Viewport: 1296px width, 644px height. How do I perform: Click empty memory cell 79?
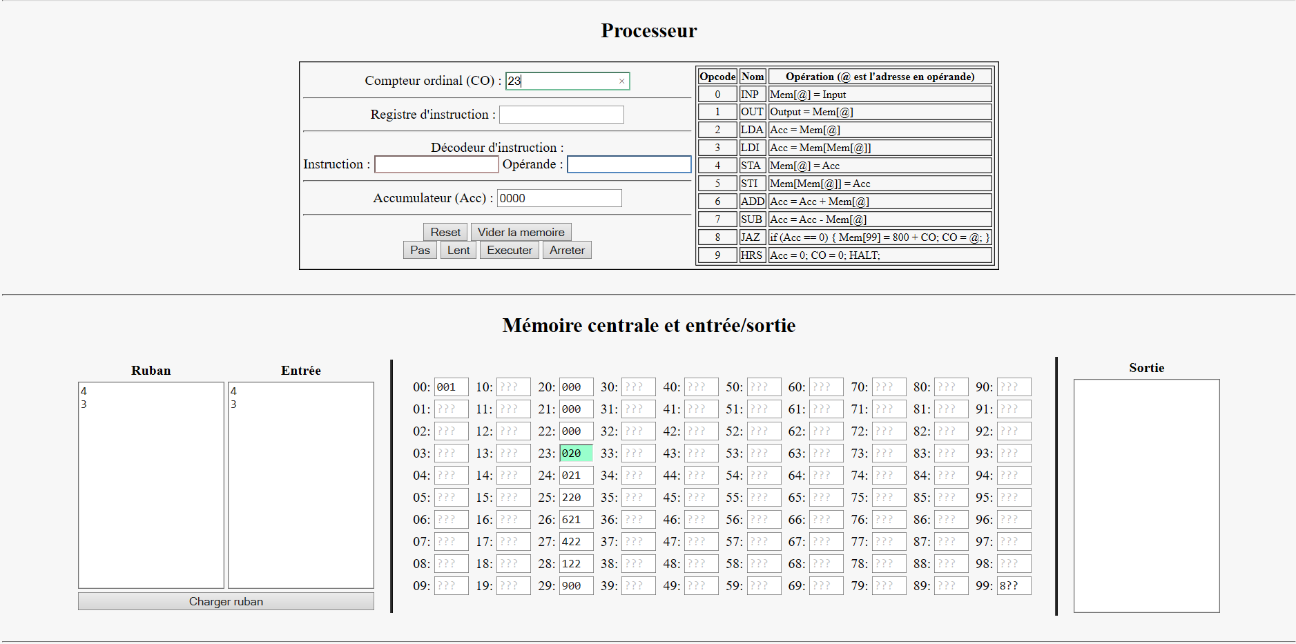coord(889,586)
